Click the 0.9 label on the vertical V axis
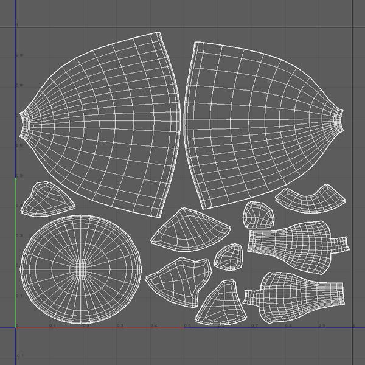The image size is (365, 365). tap(19, 55)
